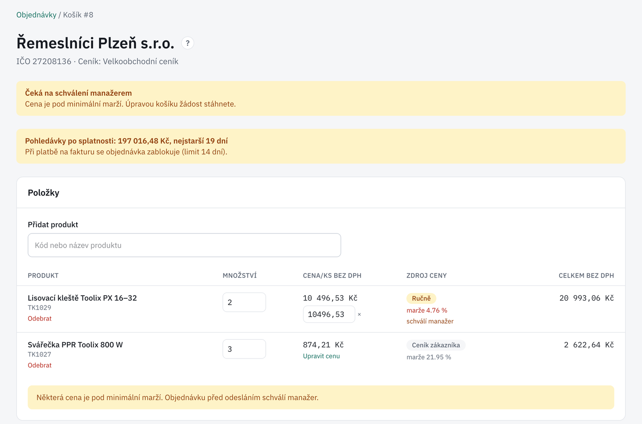Open the help question mark icon
This screenshot has height=424, width=642.
click(x=188, y=43)
